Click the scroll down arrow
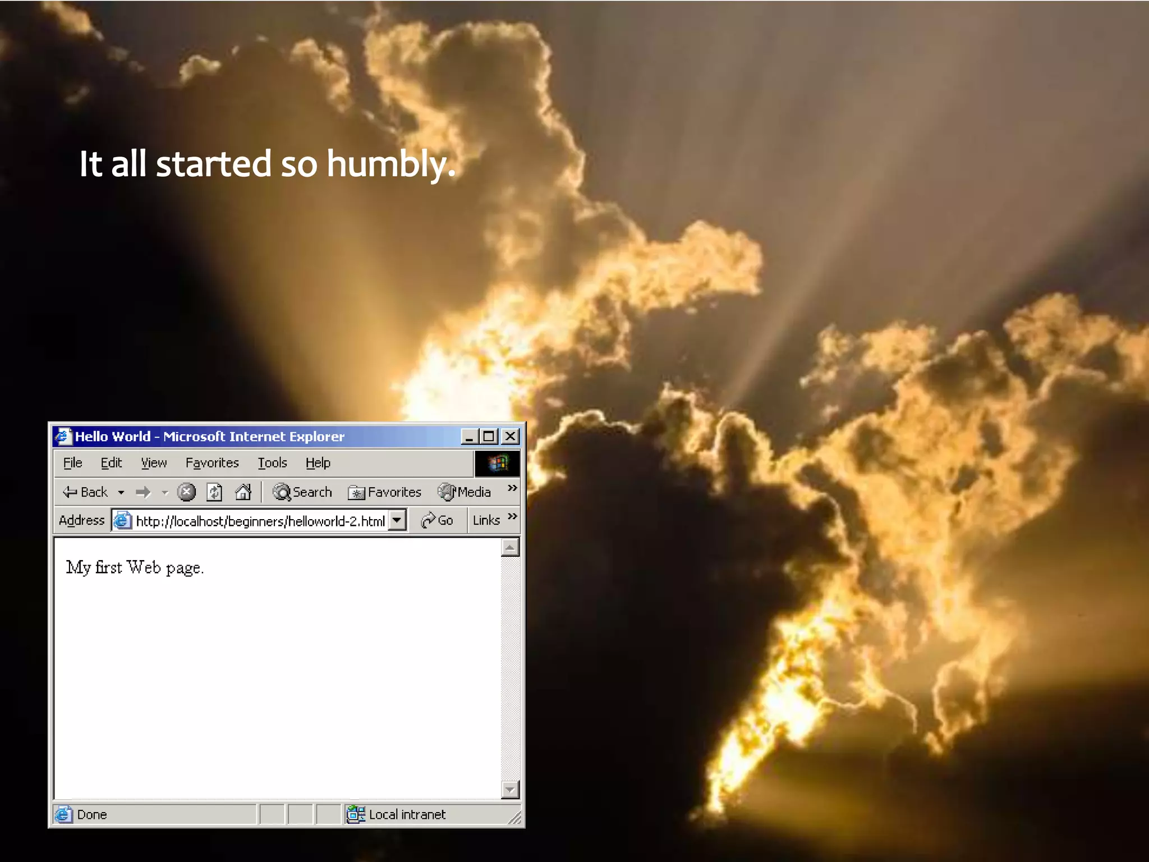Screen dimensions: 1149x862 [510, 790]
